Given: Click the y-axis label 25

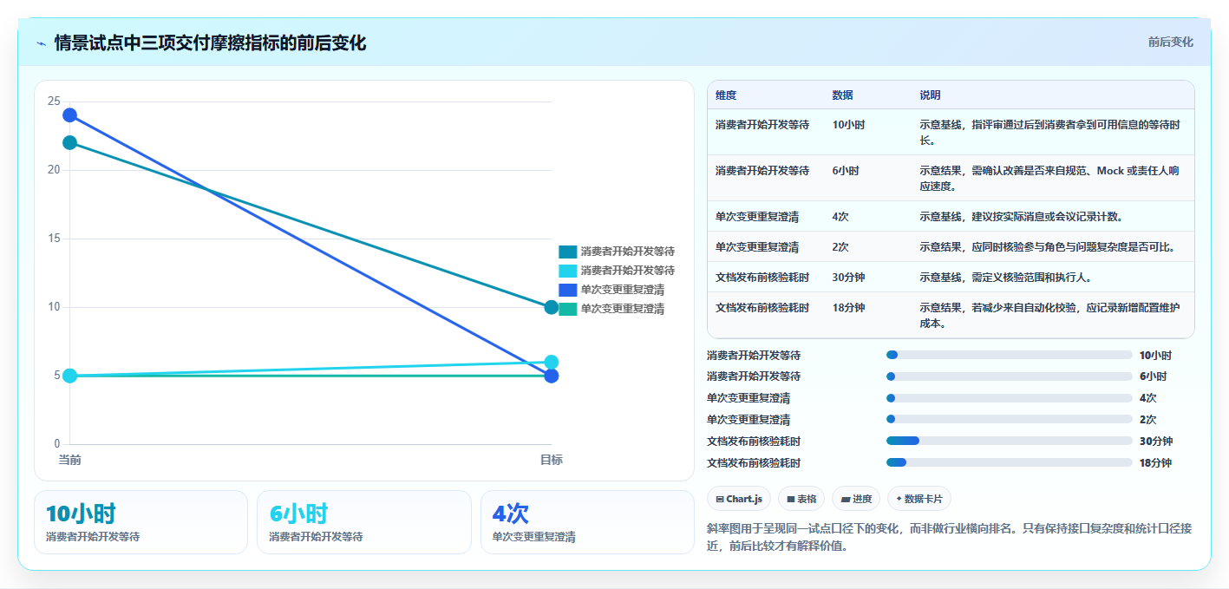Looking at the screenshot, I should (x=54, y=101).
